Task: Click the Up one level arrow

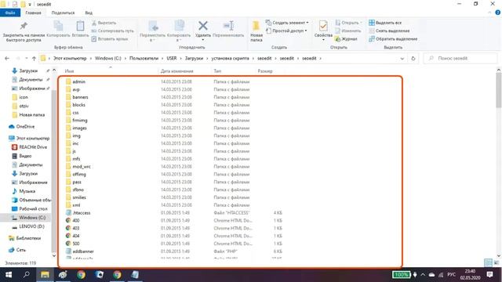Action: pyautogui.click(x=34, y=59)
